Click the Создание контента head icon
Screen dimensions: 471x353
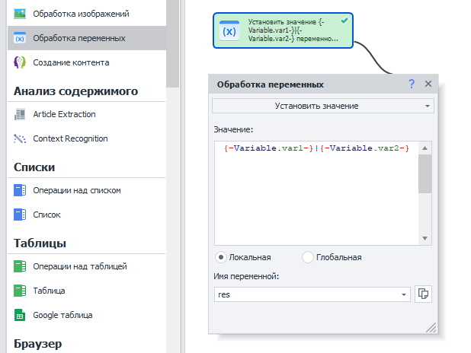coord(20,62)
